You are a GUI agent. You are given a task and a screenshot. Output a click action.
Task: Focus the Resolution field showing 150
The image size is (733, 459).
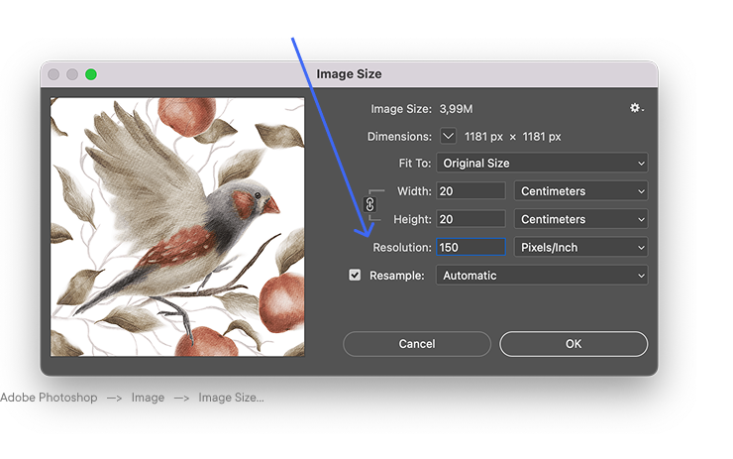[471, 247]
